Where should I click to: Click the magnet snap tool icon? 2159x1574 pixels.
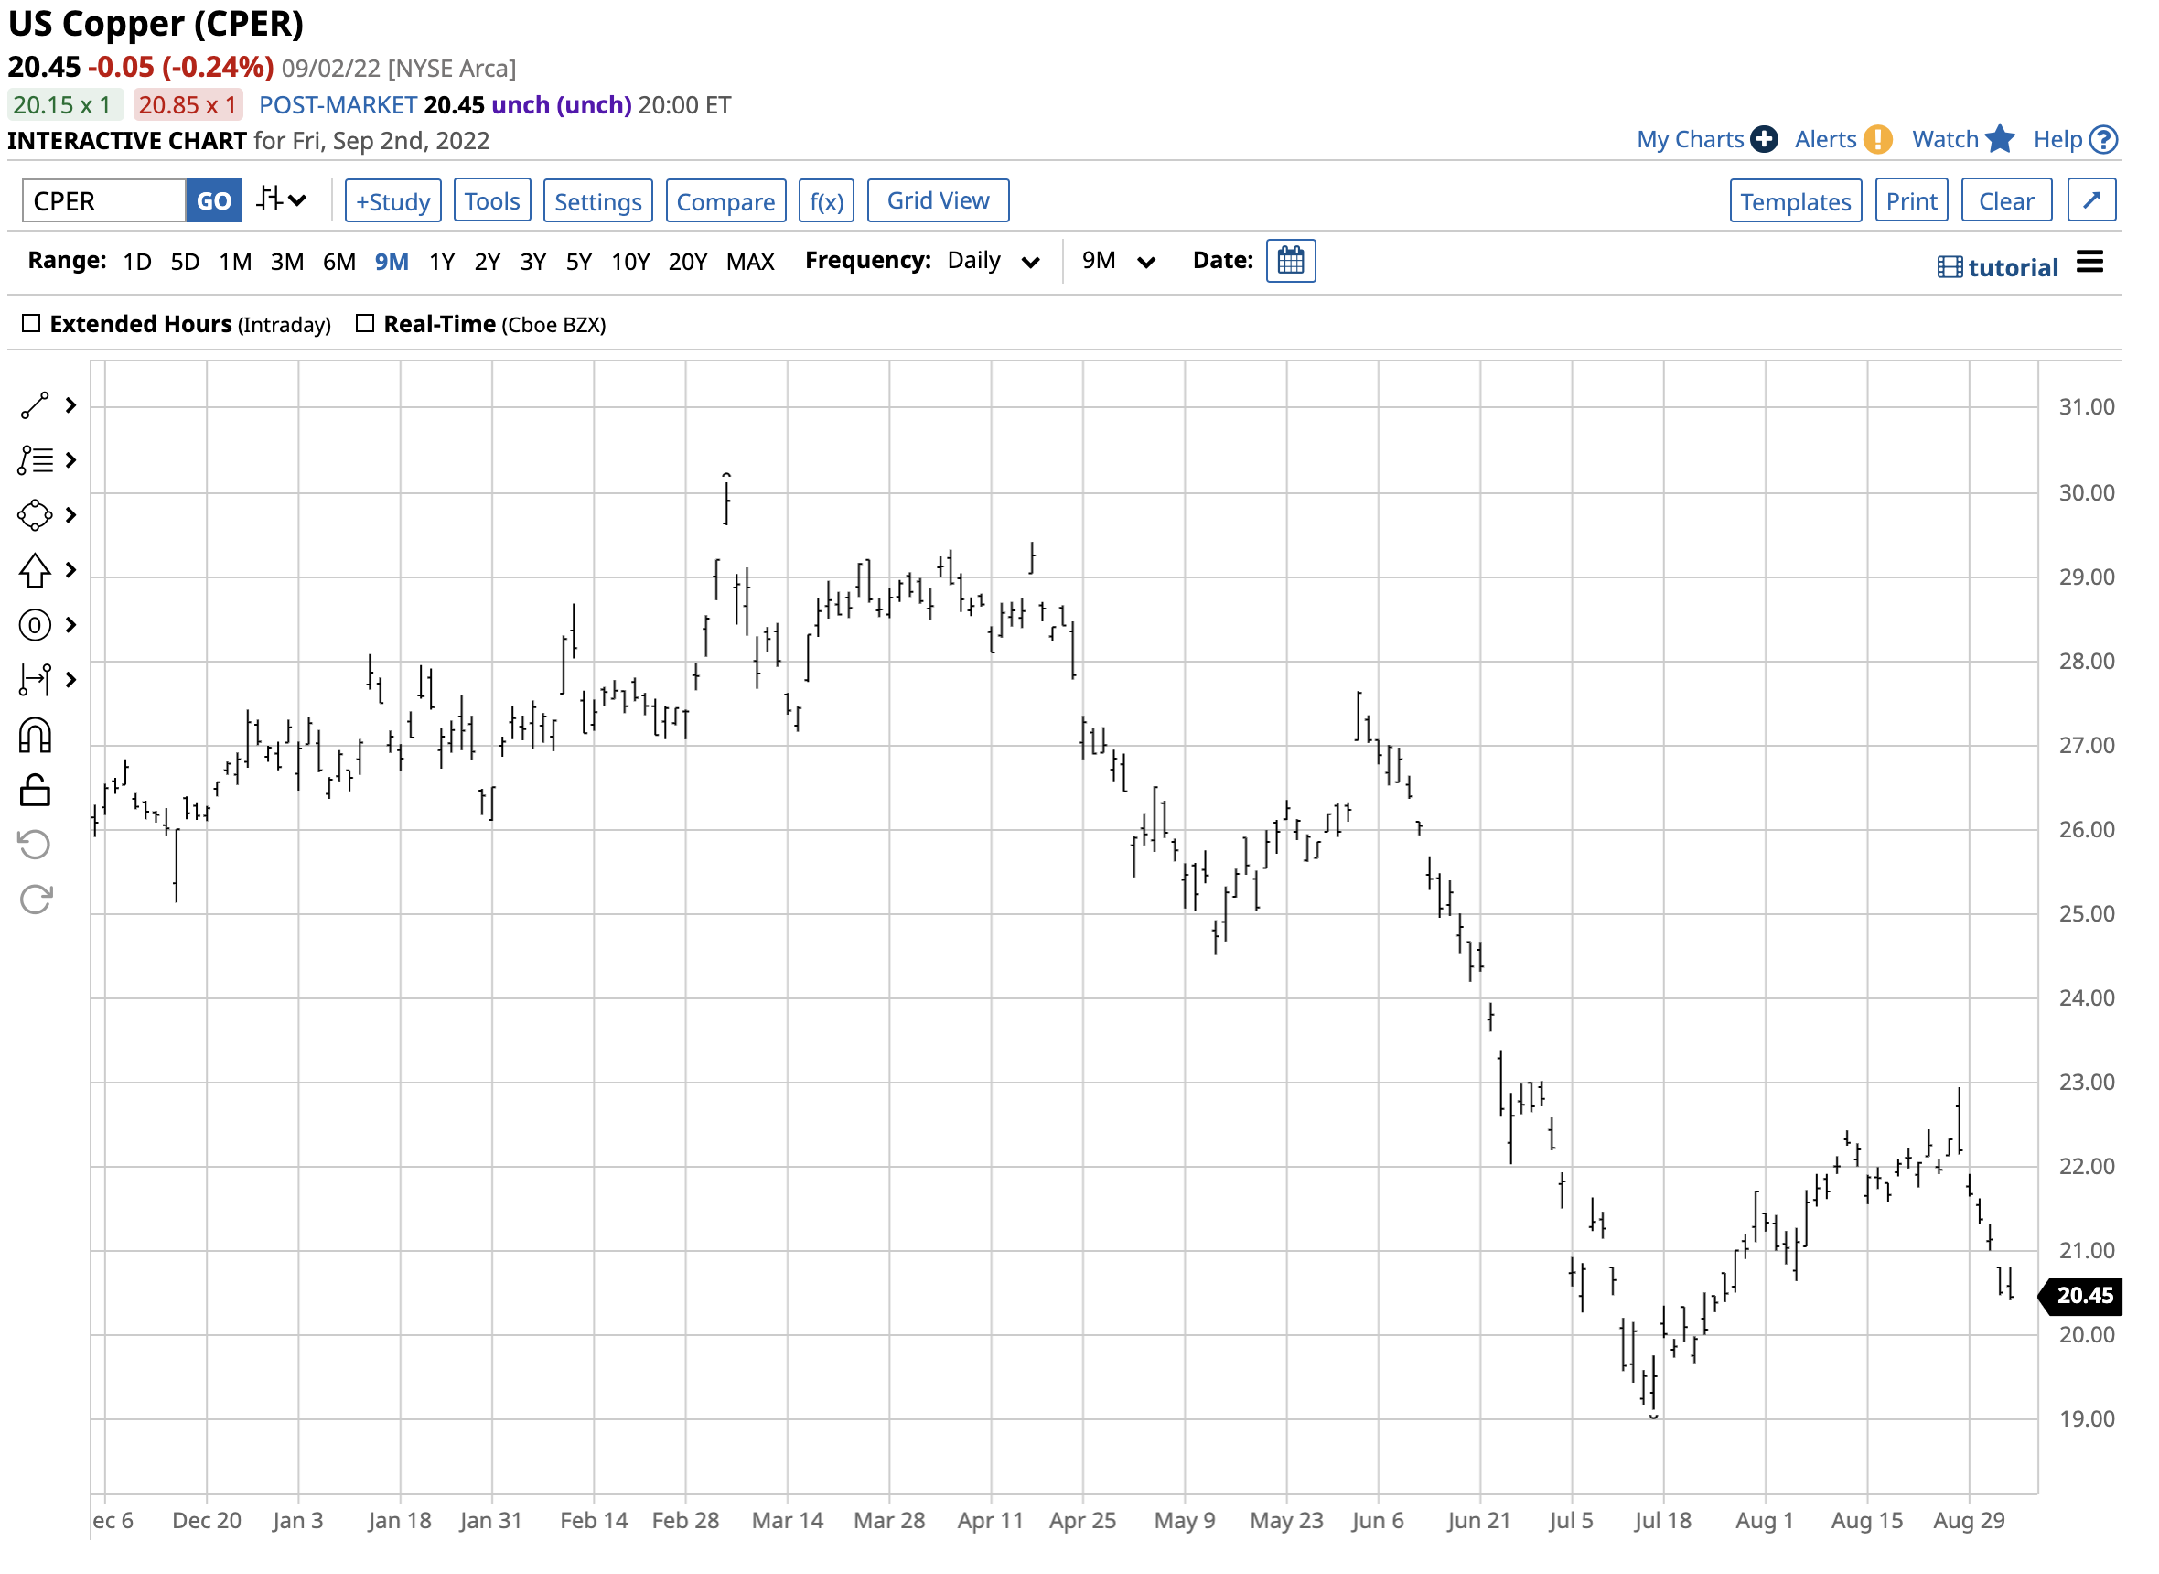pyautogui.click(x=36, y=738)
